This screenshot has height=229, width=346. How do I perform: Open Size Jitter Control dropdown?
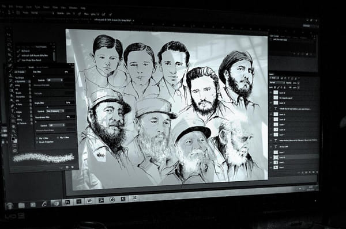pyautogui.click(x=55, y=80)
